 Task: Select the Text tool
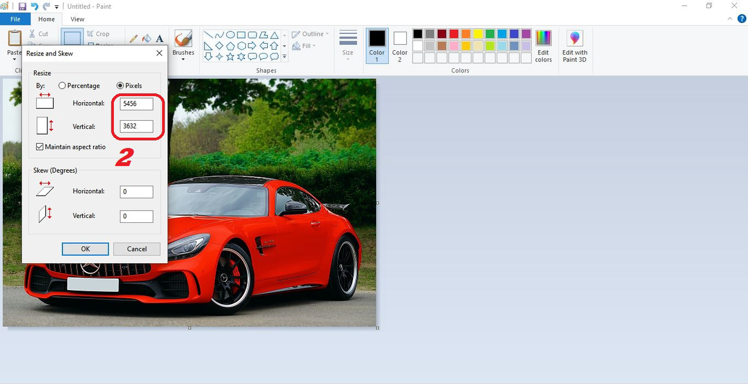point(160,39)
